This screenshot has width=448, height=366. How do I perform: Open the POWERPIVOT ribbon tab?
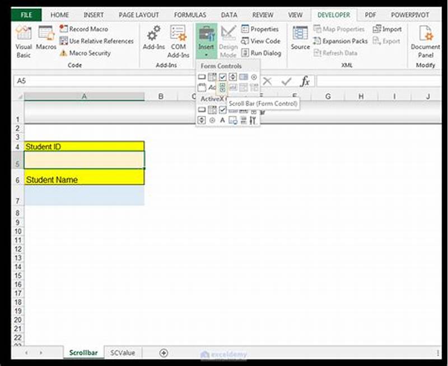point(410,15)
